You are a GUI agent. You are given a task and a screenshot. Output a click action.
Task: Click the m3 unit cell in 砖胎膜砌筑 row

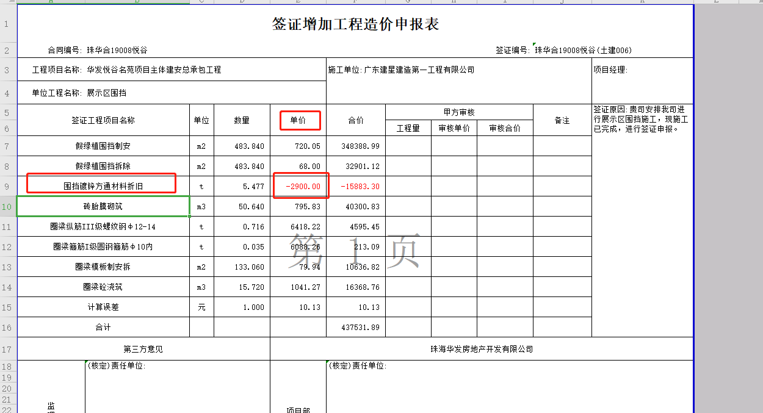201,206
